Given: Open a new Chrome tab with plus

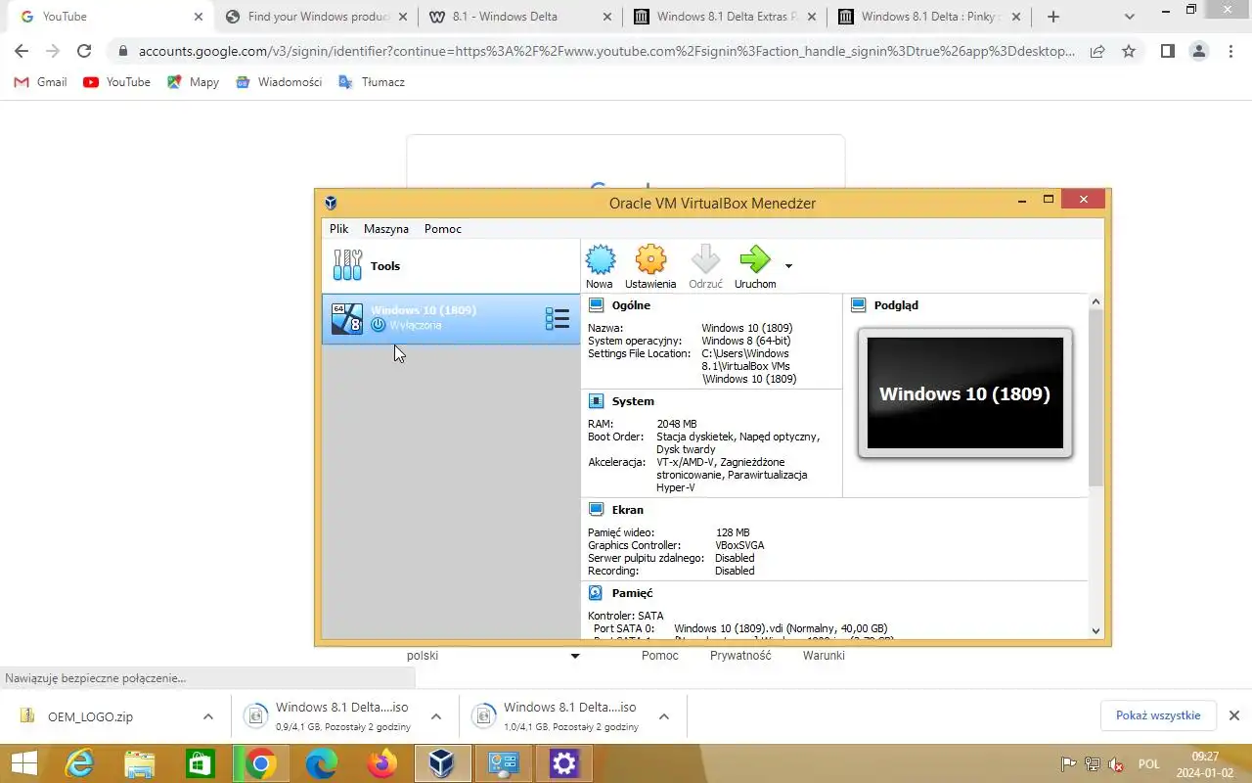Looking at the screenshot, I should [1053, 17].
